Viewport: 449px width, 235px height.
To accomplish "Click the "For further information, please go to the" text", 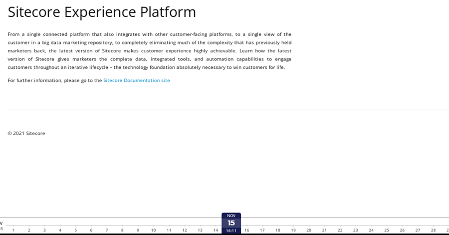I will [55, 80].
